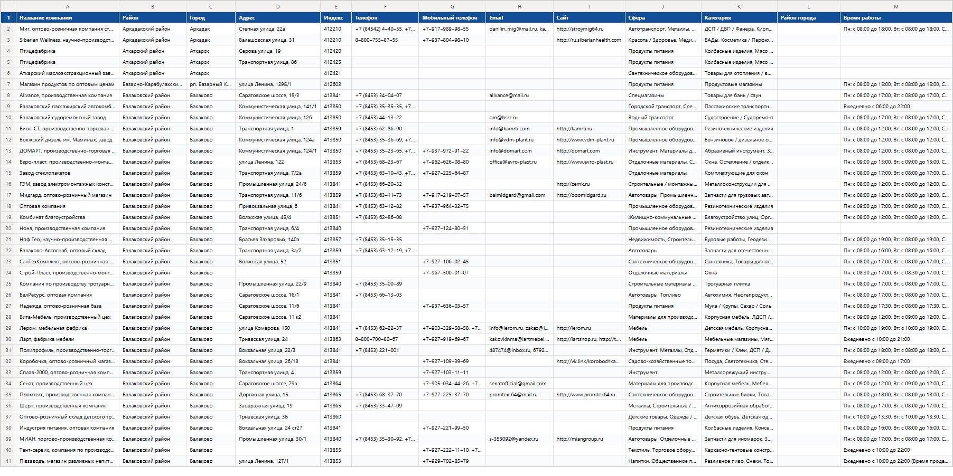Click the "Водный транспорт" sphere cell
The width and height of the screenshot is (953, 476).
point(663,117)
